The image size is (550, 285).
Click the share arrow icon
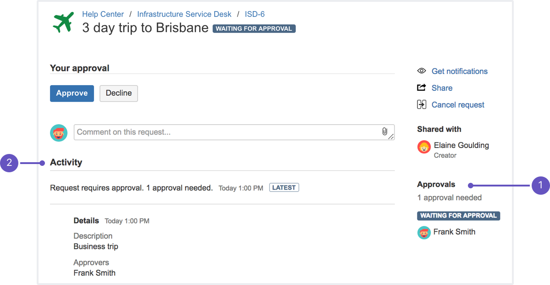click(x=422, y=88)
